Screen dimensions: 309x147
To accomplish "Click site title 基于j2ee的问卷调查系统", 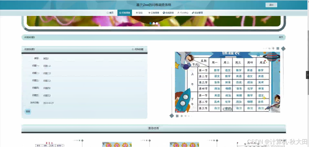I will (x=154, y=5).
